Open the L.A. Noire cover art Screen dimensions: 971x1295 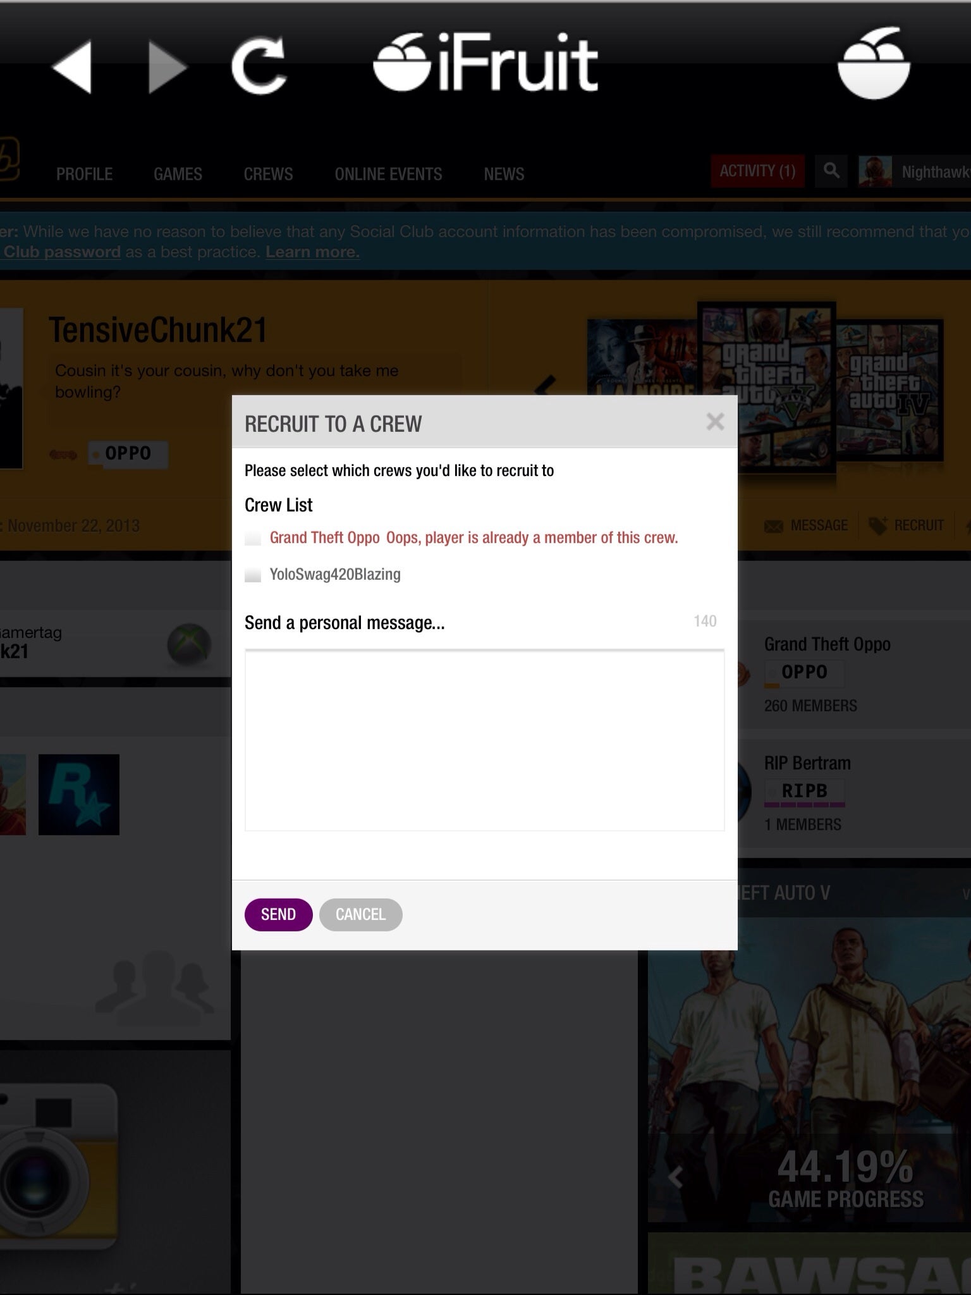pos(642,357)
